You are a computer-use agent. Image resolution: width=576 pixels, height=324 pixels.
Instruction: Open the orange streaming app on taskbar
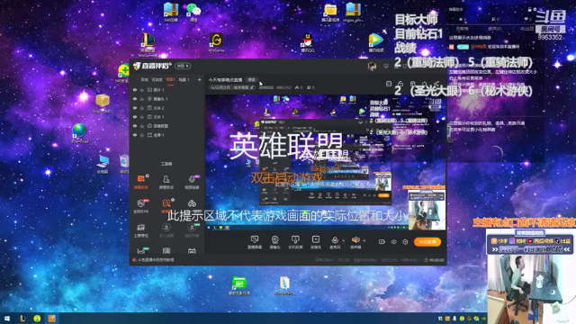click(52, 319)
